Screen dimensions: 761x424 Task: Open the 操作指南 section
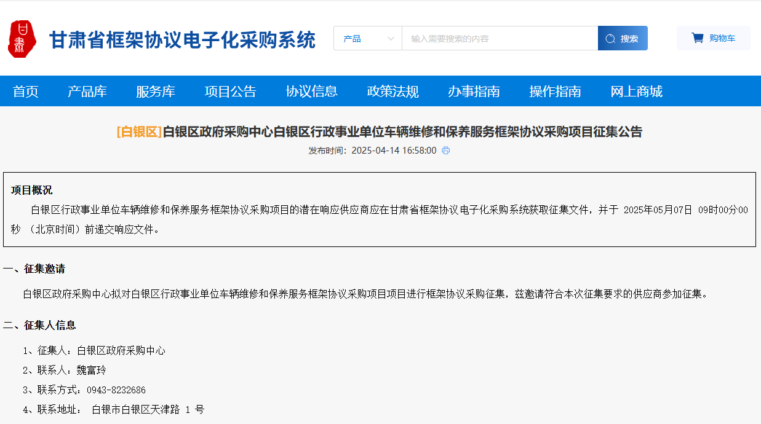tap(555, 91)
